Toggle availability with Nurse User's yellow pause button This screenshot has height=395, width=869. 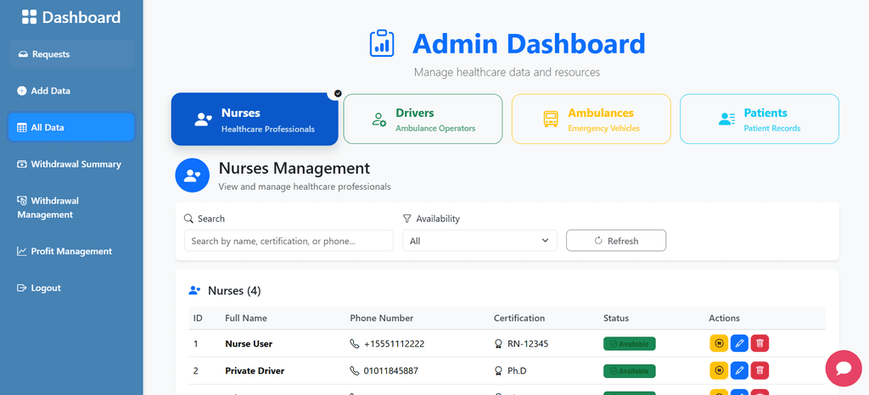(x=719, y=343)
